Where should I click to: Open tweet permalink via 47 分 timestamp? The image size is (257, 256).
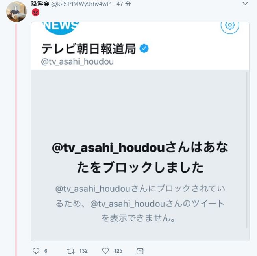[x=124, y=4]
